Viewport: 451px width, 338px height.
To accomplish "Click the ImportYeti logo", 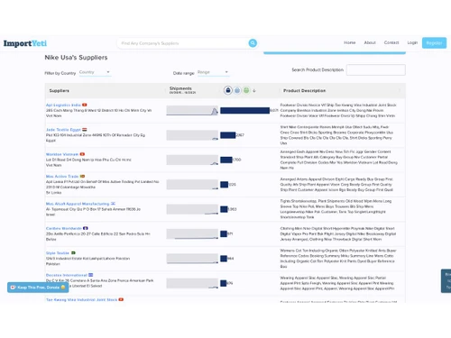I will 25,43.
